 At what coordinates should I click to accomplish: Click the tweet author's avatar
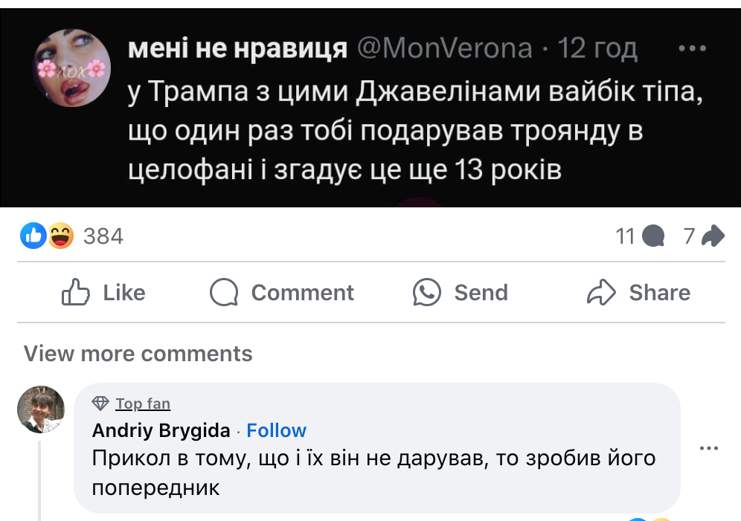[x=71, y=68]
